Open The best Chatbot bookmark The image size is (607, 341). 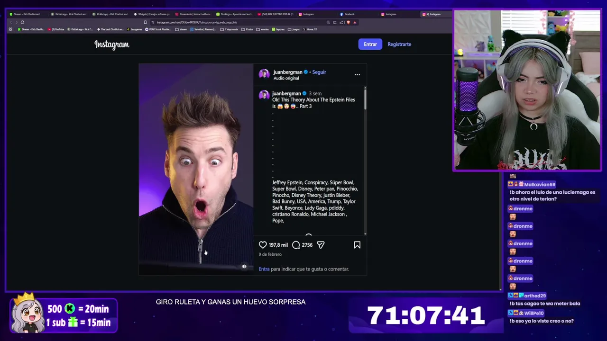(x=110, y=29)
